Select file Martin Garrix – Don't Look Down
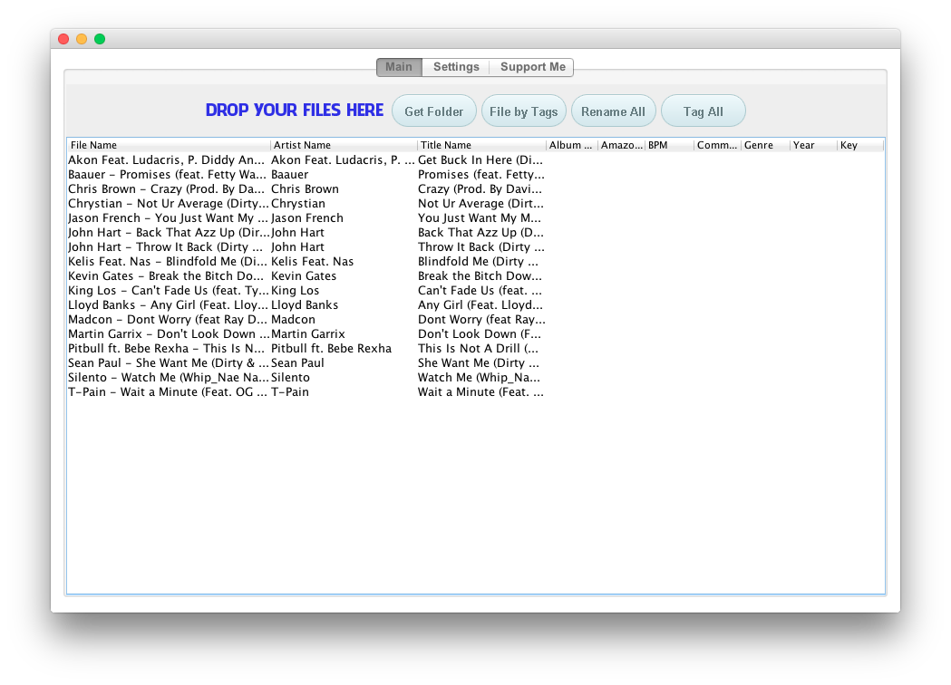 (x=169, y=334)
